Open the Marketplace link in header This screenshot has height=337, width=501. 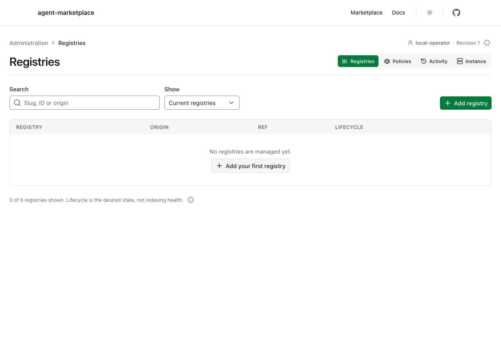pos(367,13)
